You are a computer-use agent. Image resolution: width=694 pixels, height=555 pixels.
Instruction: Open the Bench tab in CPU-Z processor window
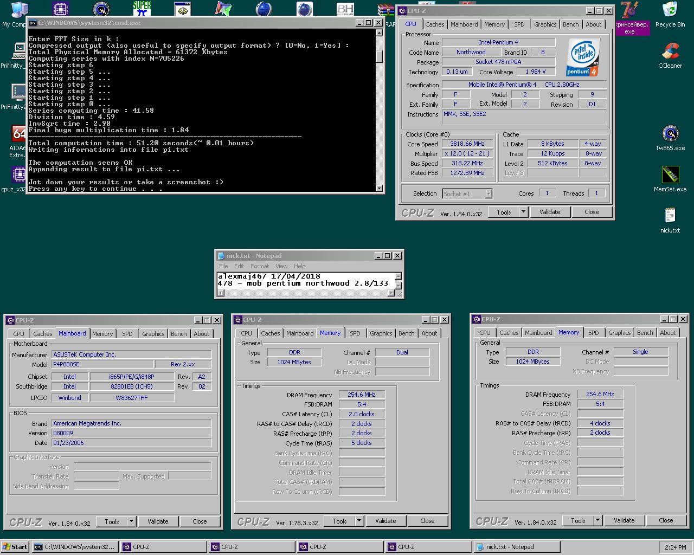click(570, 24)
